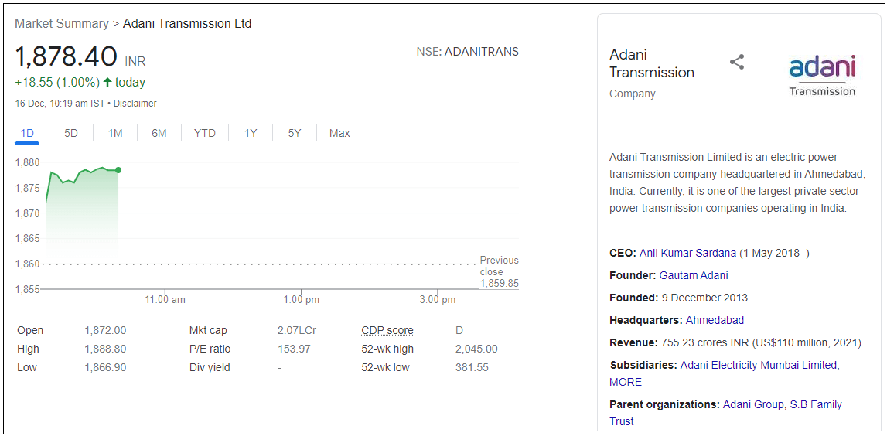Open the Disclaimer link
Viewport: 887px width, 436px height.
point(135,104)
